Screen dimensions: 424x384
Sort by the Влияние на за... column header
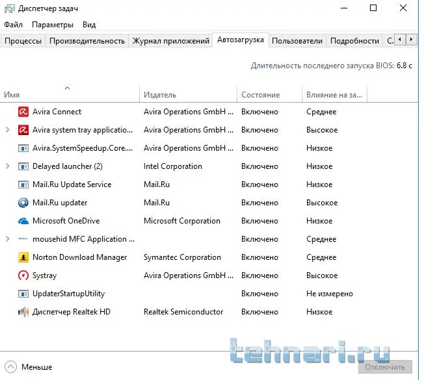tap(334, 94)
